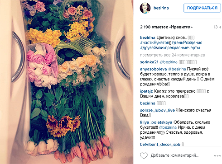Click the flower bouquets photo
The height and width of the screenshot is (164, 222).
coord(67,82)
